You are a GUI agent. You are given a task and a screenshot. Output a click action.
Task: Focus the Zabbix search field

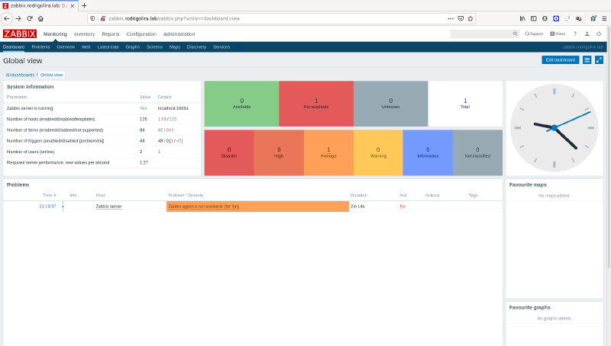coord(480,34)
